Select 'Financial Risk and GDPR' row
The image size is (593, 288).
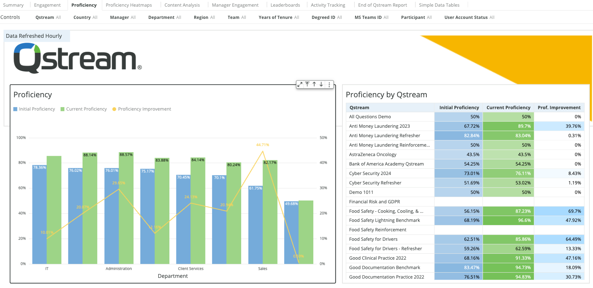pyautogui.click(x=465, y=202)
